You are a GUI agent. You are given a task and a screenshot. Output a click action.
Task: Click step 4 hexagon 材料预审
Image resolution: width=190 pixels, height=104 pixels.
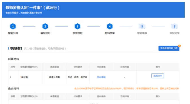click(110, 26)
